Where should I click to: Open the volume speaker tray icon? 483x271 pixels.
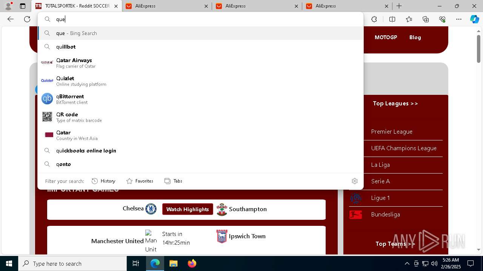[434, 263]
